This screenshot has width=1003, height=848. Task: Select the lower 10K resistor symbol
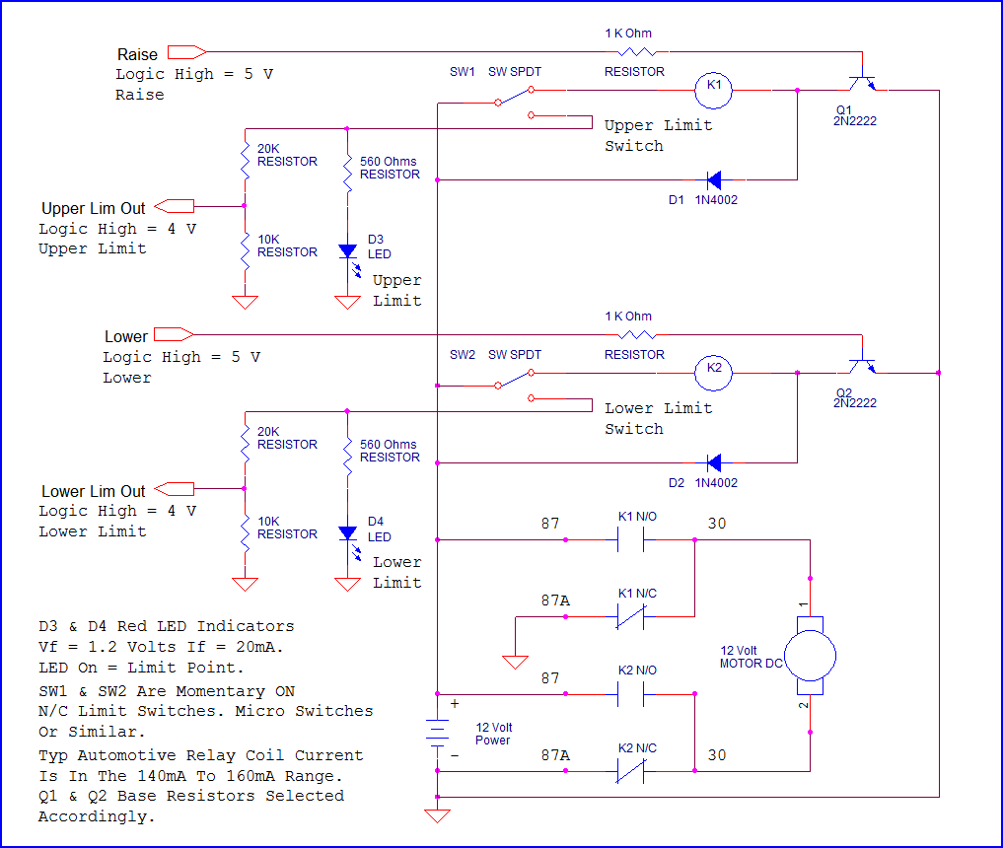tap(245, 533)
